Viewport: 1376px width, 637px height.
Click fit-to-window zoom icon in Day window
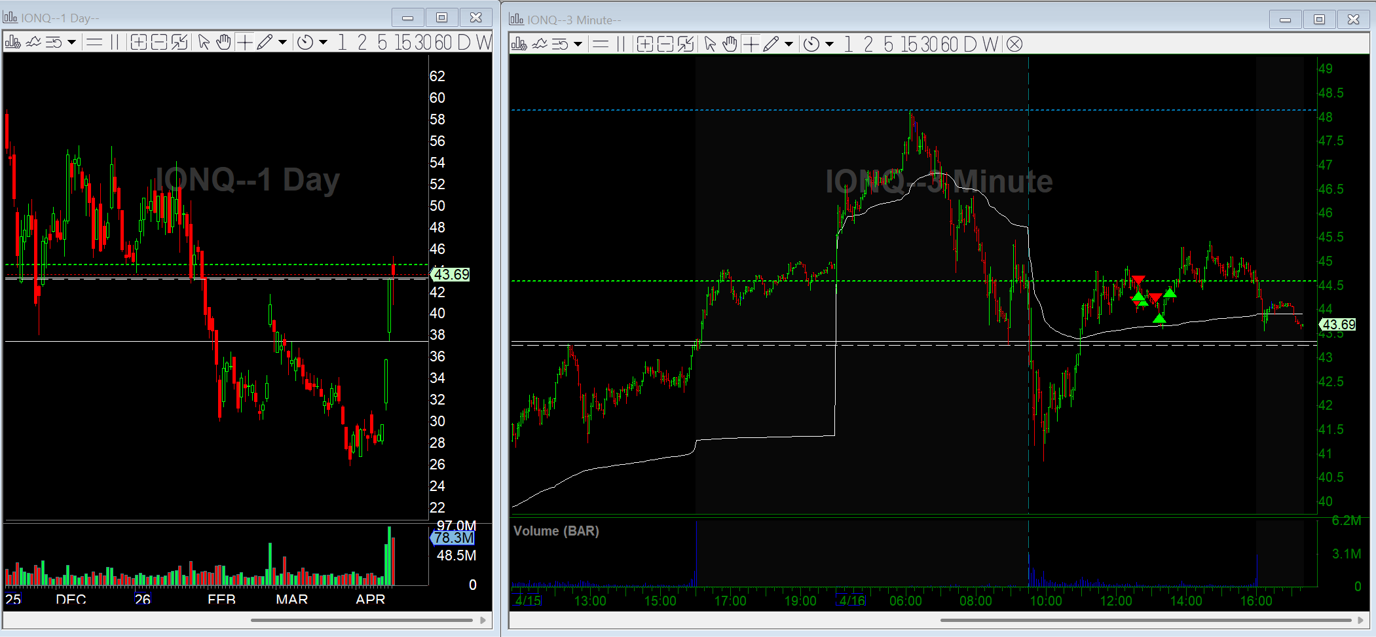[x=179, y=43]
